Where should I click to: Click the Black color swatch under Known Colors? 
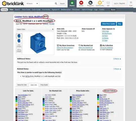(98, 95)
